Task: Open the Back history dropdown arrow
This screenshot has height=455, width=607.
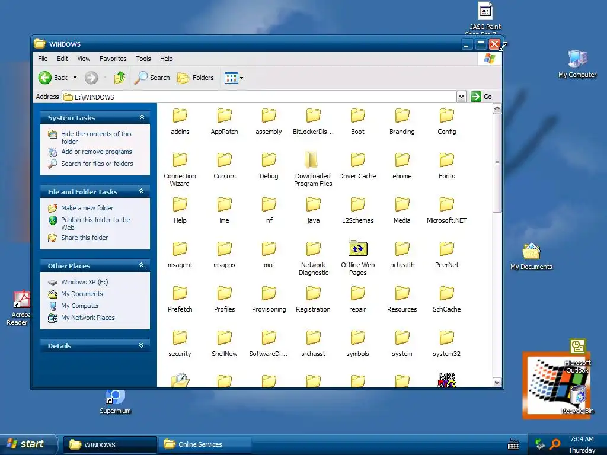Action: (x=75, y=78)
